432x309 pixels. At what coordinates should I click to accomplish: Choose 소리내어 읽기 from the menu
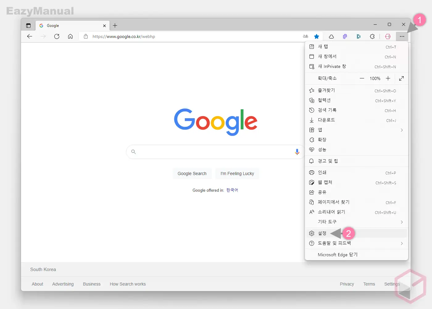click(x=356, y=212)
